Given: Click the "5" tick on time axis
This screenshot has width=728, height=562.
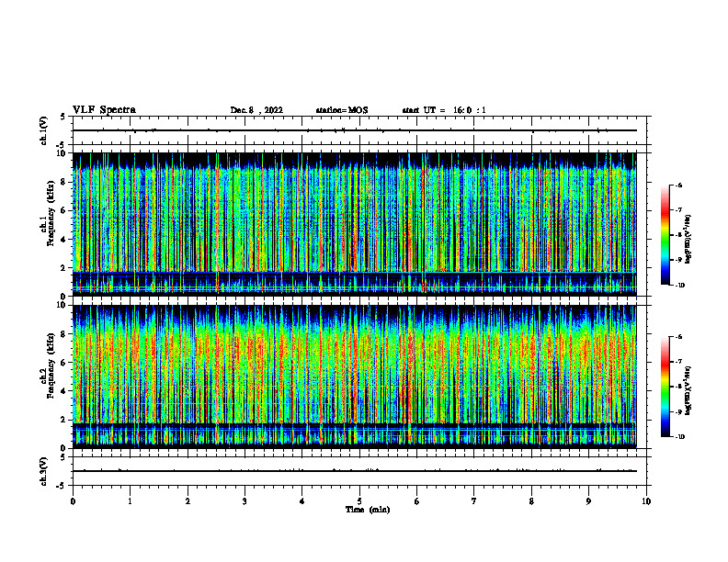Looking at the screenshot, I should pyautogui.click(x=359, y=501).
